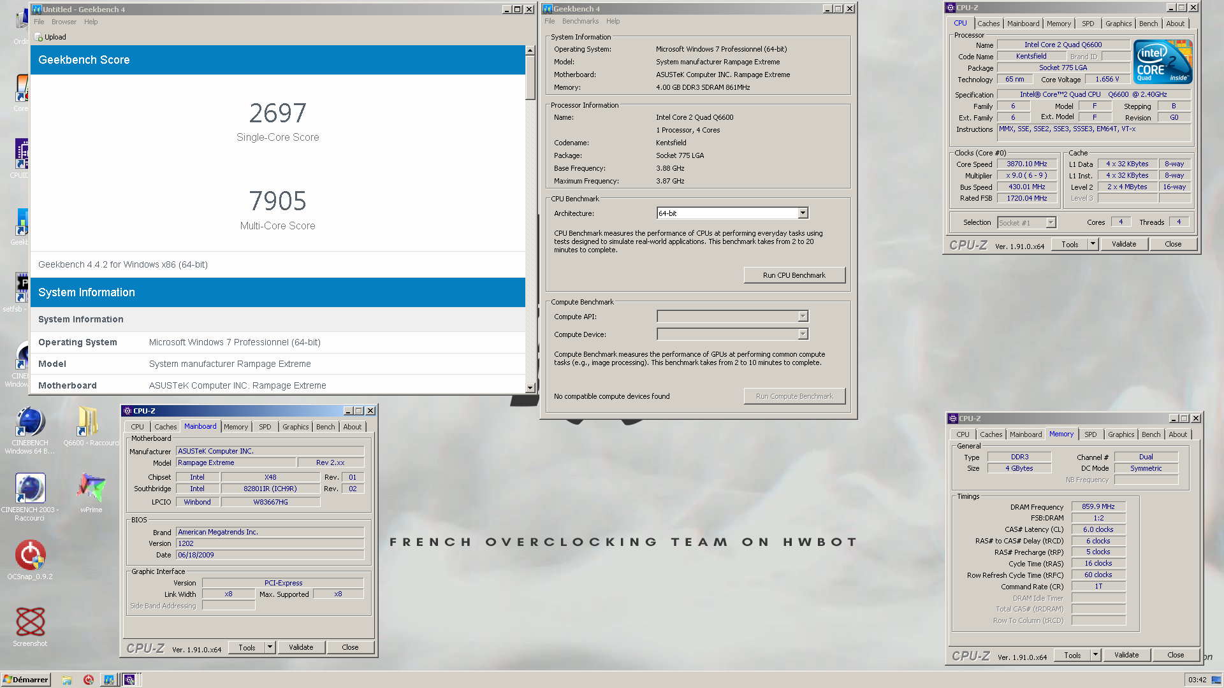Screen dimensions: 1224x688
Task: Expand the Compute API dropdown
Action: [803, 317]
